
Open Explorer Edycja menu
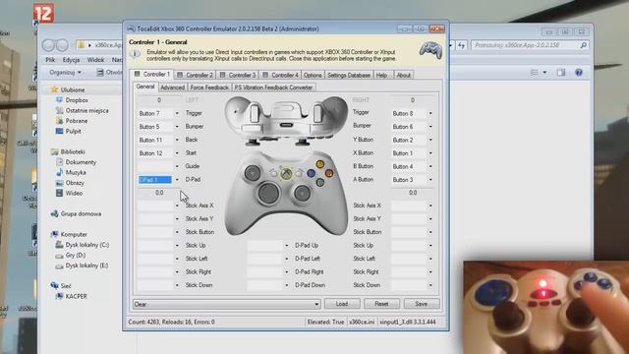tap(71, 60)
